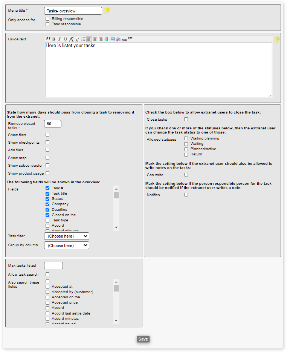Focus the Menu title text field

pyautogui.click(x=73, y=11)
